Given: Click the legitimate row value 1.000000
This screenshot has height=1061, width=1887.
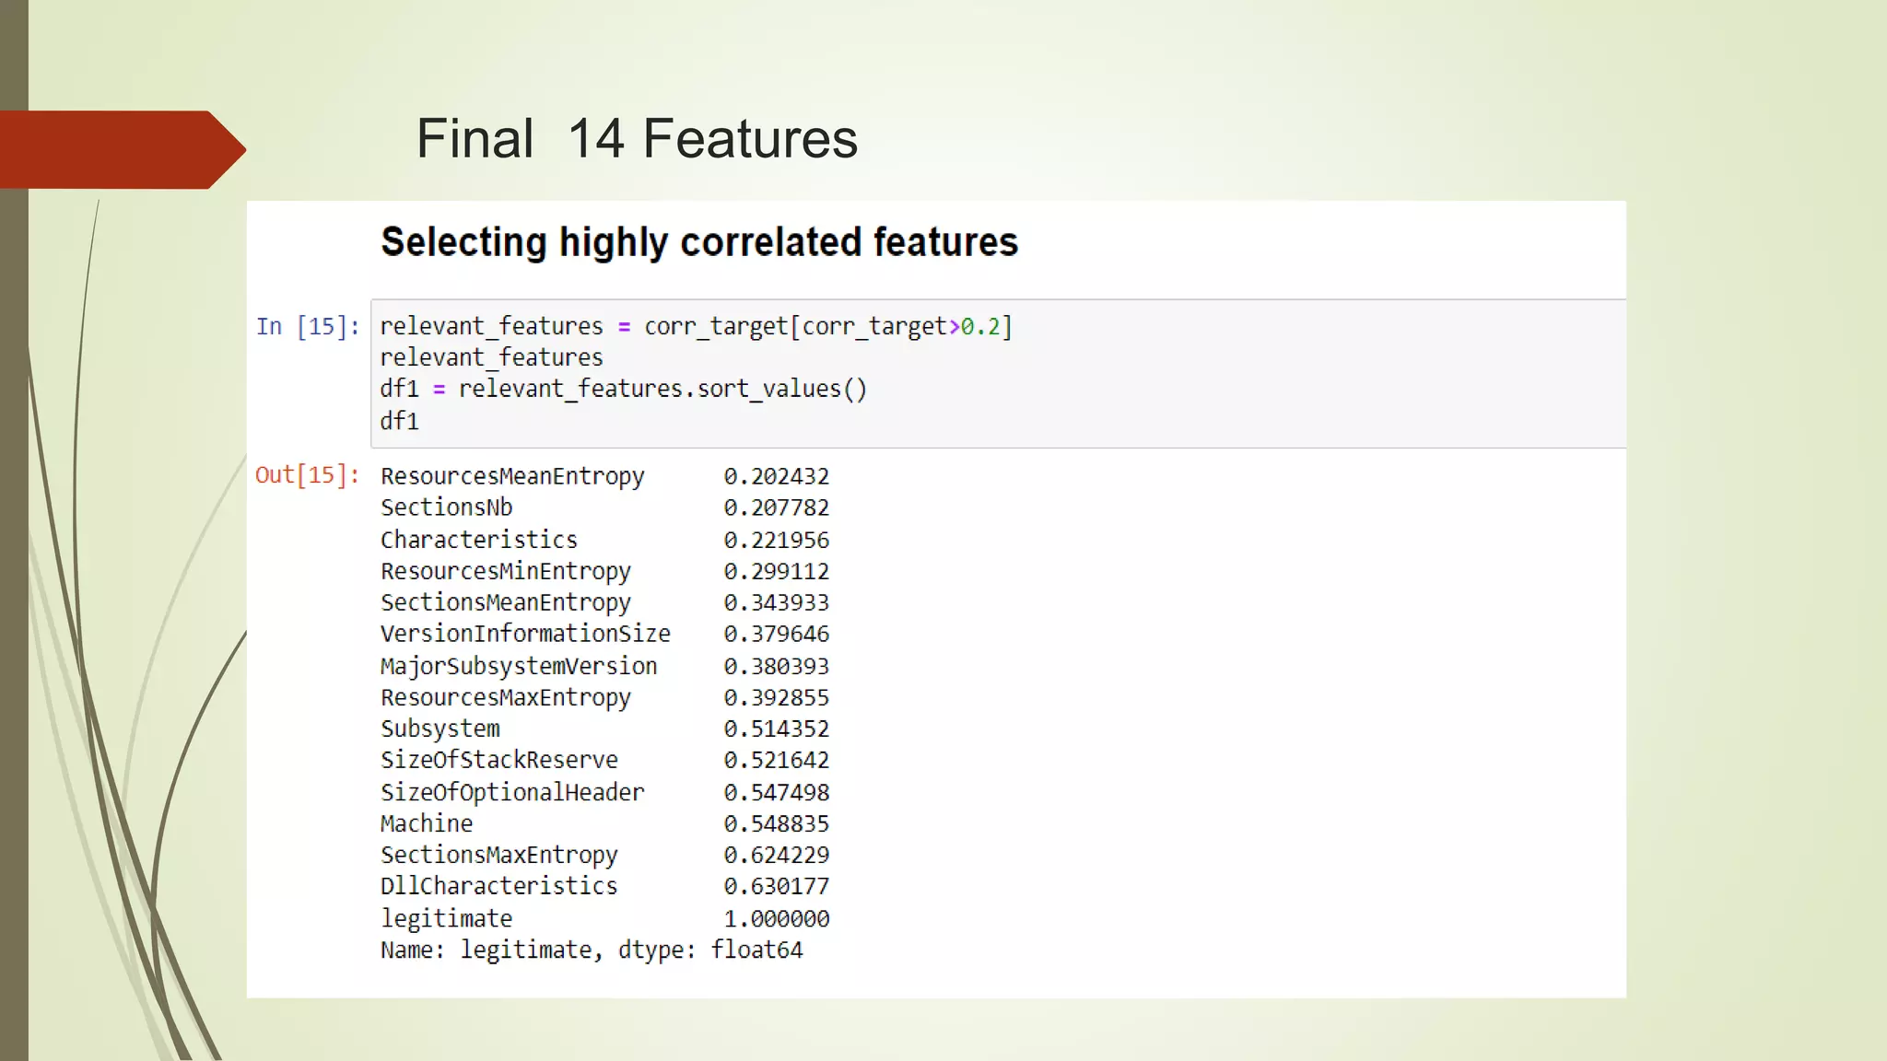Looking at the screenshot, I should click(776, 918).
